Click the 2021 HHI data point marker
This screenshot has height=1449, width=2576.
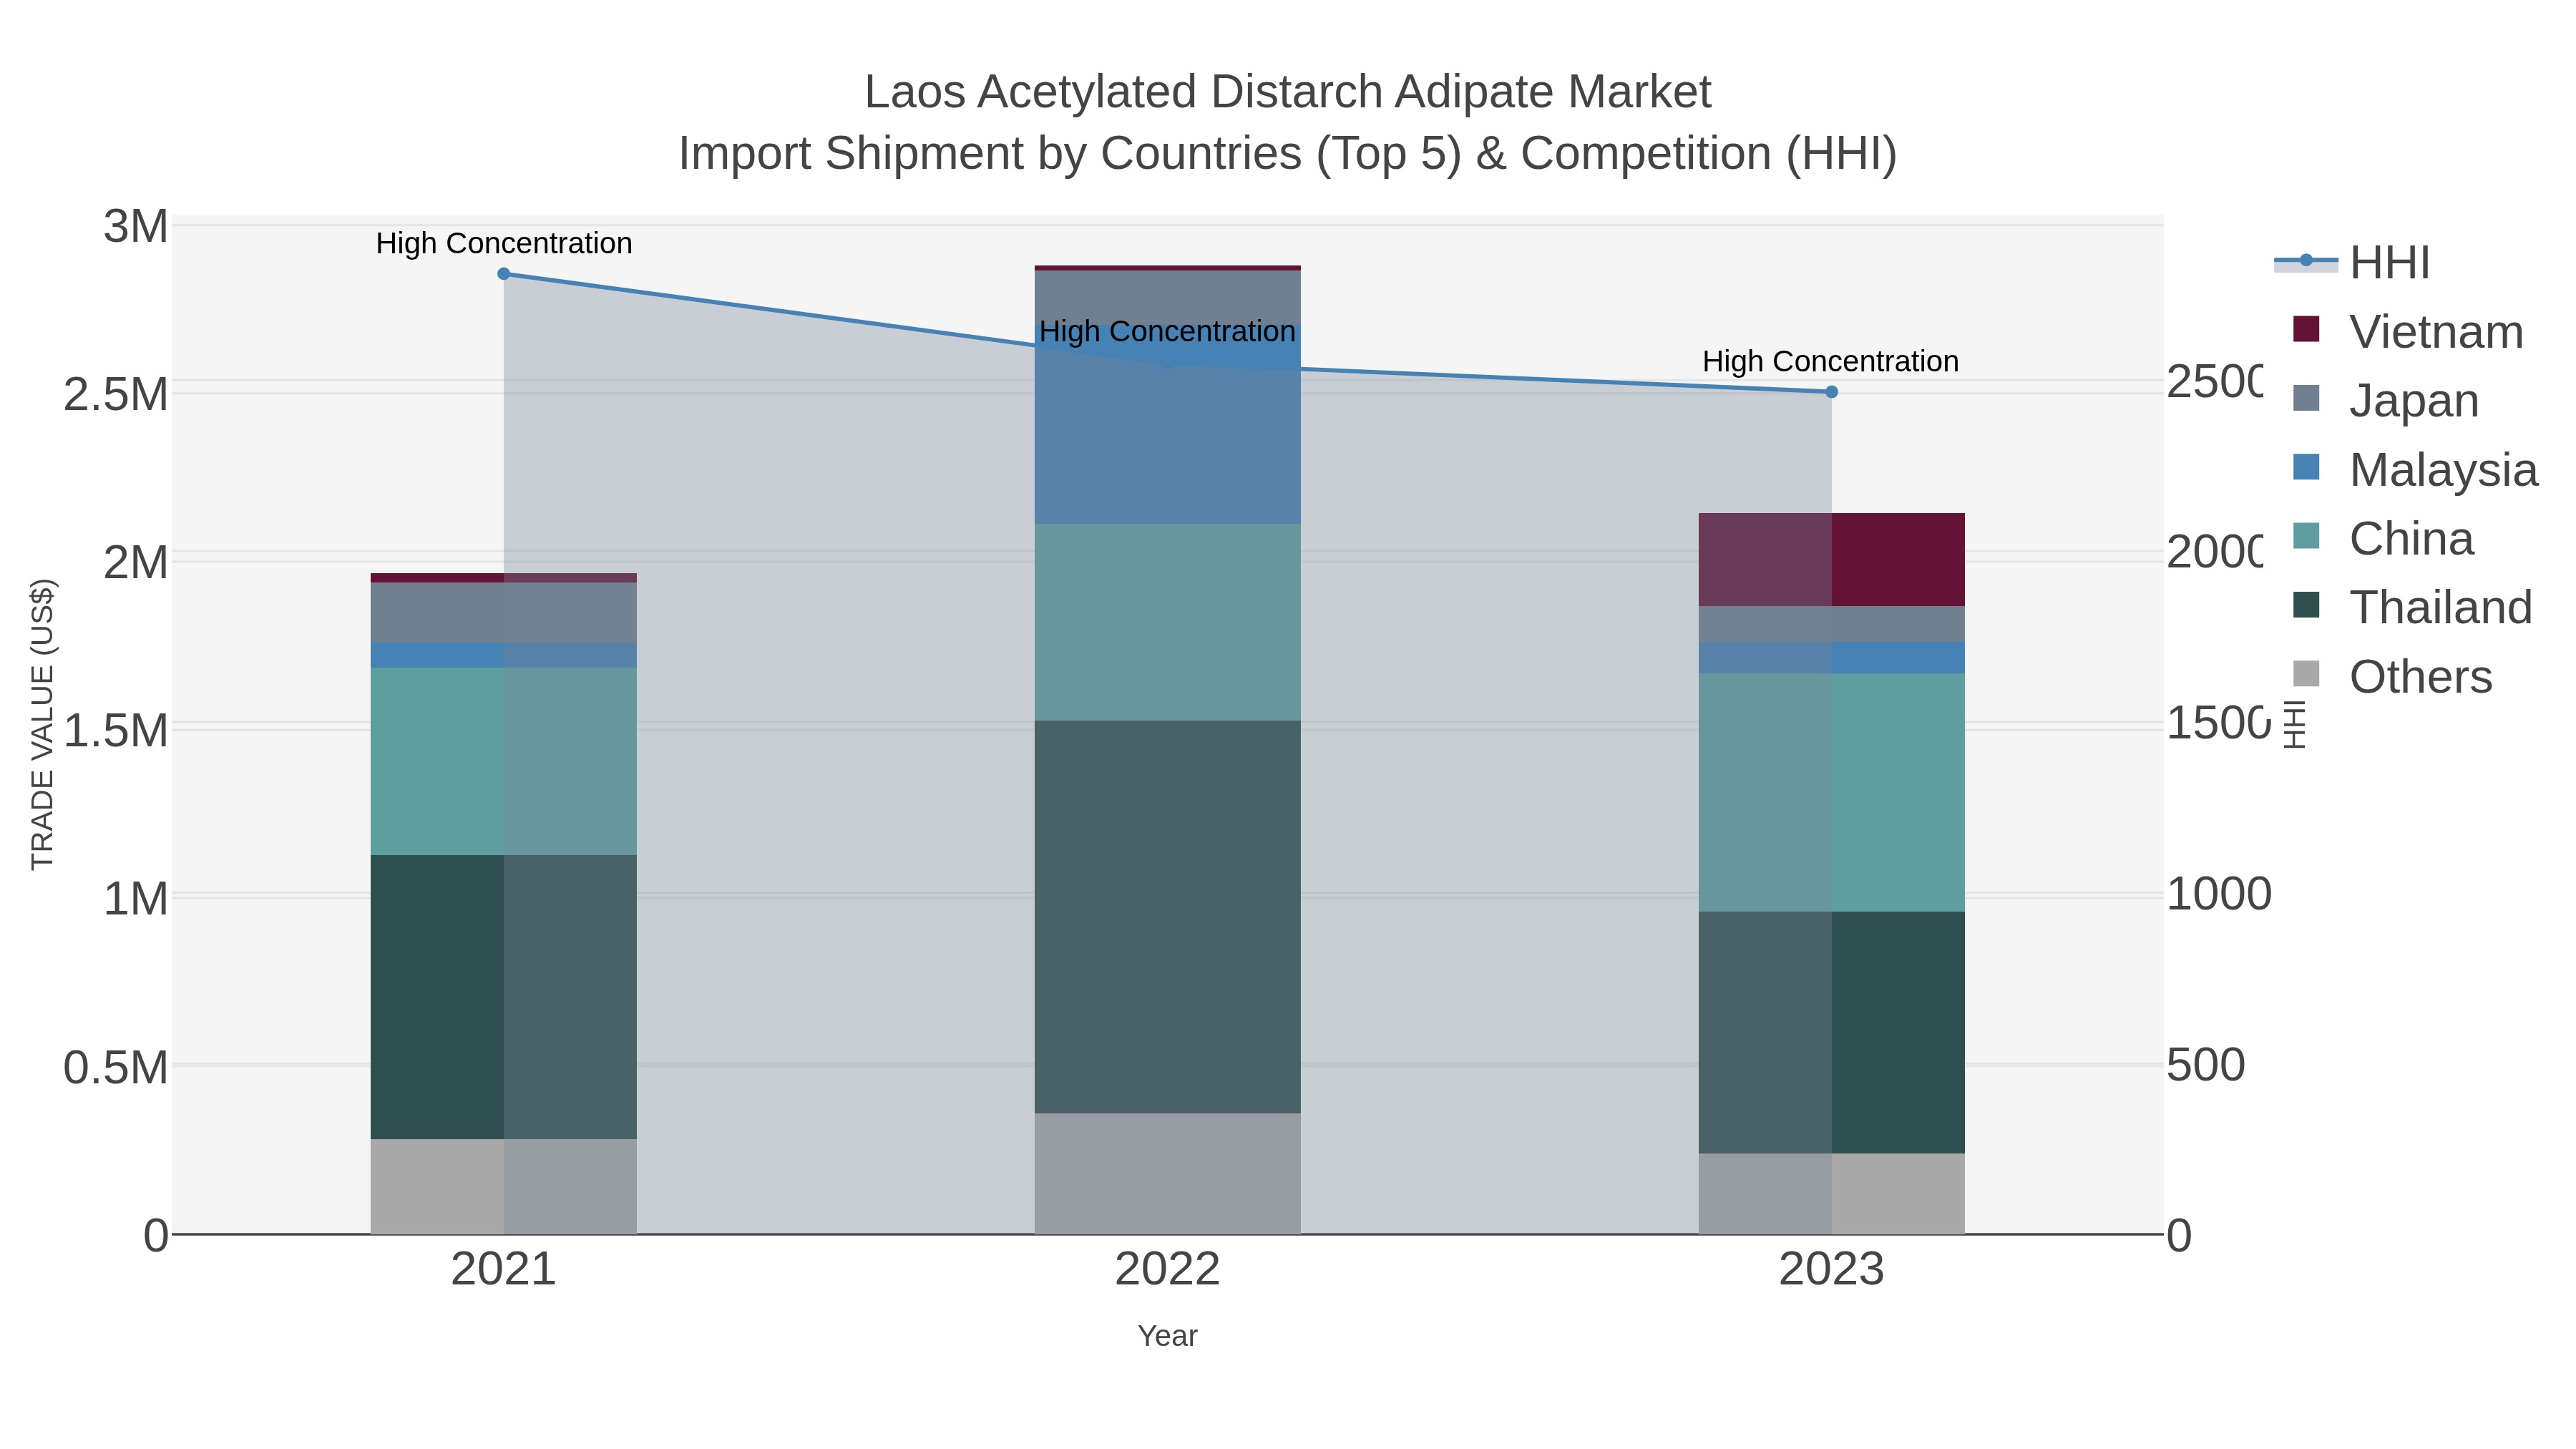[x=504, y=274]
